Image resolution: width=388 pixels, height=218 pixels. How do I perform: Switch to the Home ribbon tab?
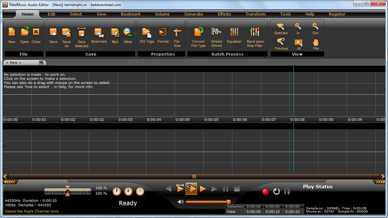28,14
